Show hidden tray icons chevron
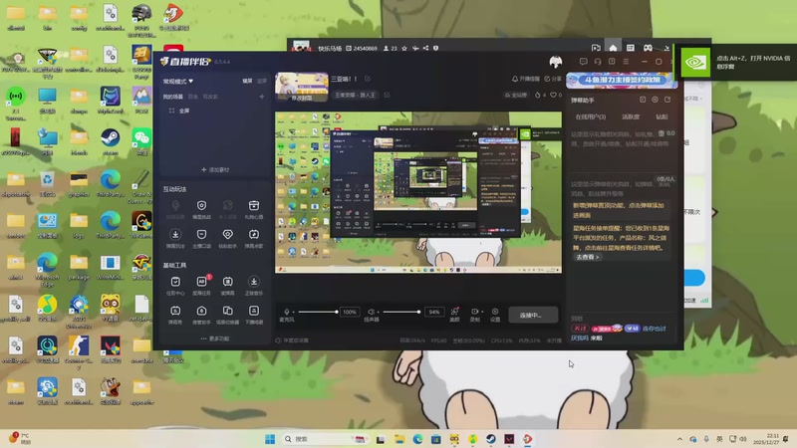797x448 pixels. (x=679, y=439)
